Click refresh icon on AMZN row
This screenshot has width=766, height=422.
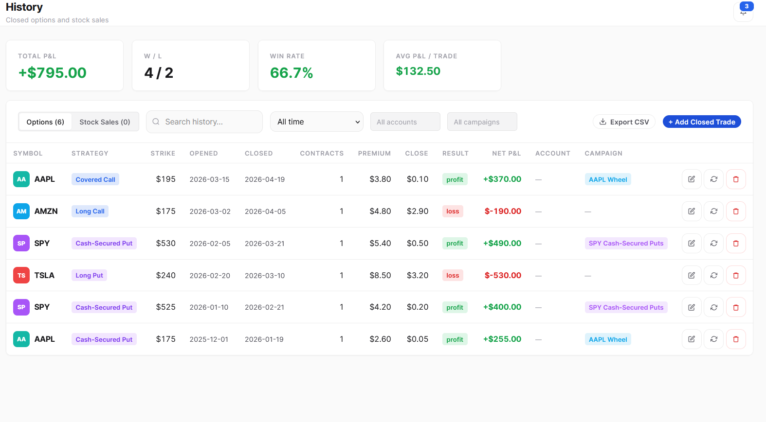click(x=714, y=211)
